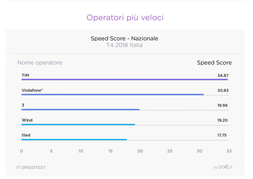
Task: Click the 17.75 score value
Action: [223, 135]
